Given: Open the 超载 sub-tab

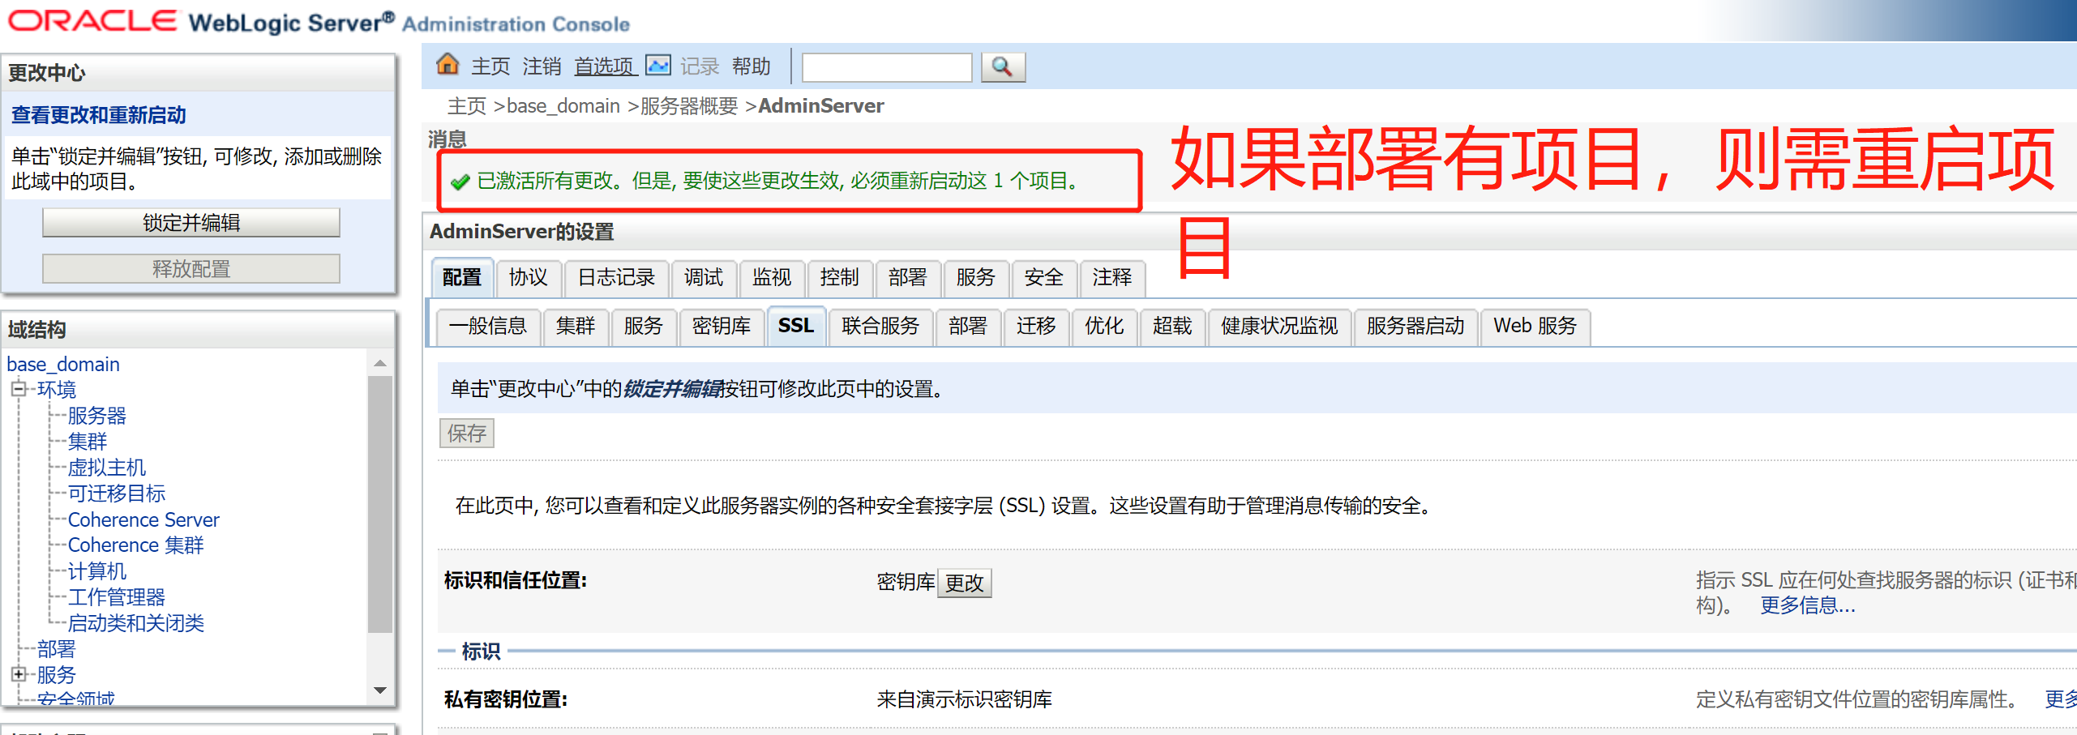Looking at the screenshot, I should 1172,327.
